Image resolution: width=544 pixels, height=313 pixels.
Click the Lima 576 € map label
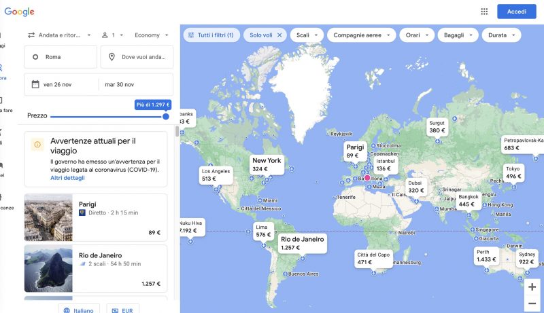tap(263, 231)
